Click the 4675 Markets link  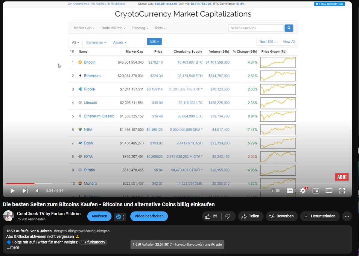pos(116,4)
